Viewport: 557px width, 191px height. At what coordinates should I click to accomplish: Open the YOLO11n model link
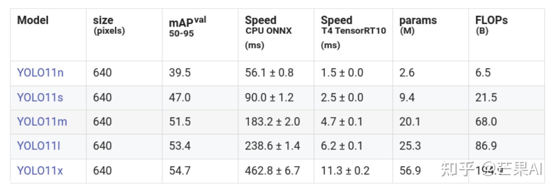point(40,73)
